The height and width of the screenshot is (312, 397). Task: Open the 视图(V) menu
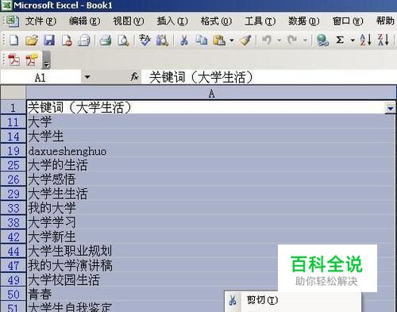click(129, 21)
